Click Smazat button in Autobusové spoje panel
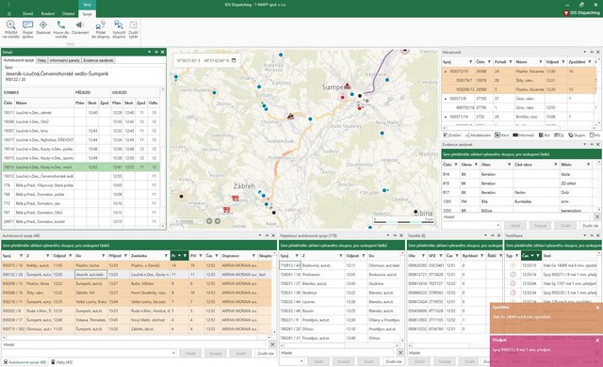Image resolution: width=603 pixels, height=367 pixels. click(x=216, y=353)
